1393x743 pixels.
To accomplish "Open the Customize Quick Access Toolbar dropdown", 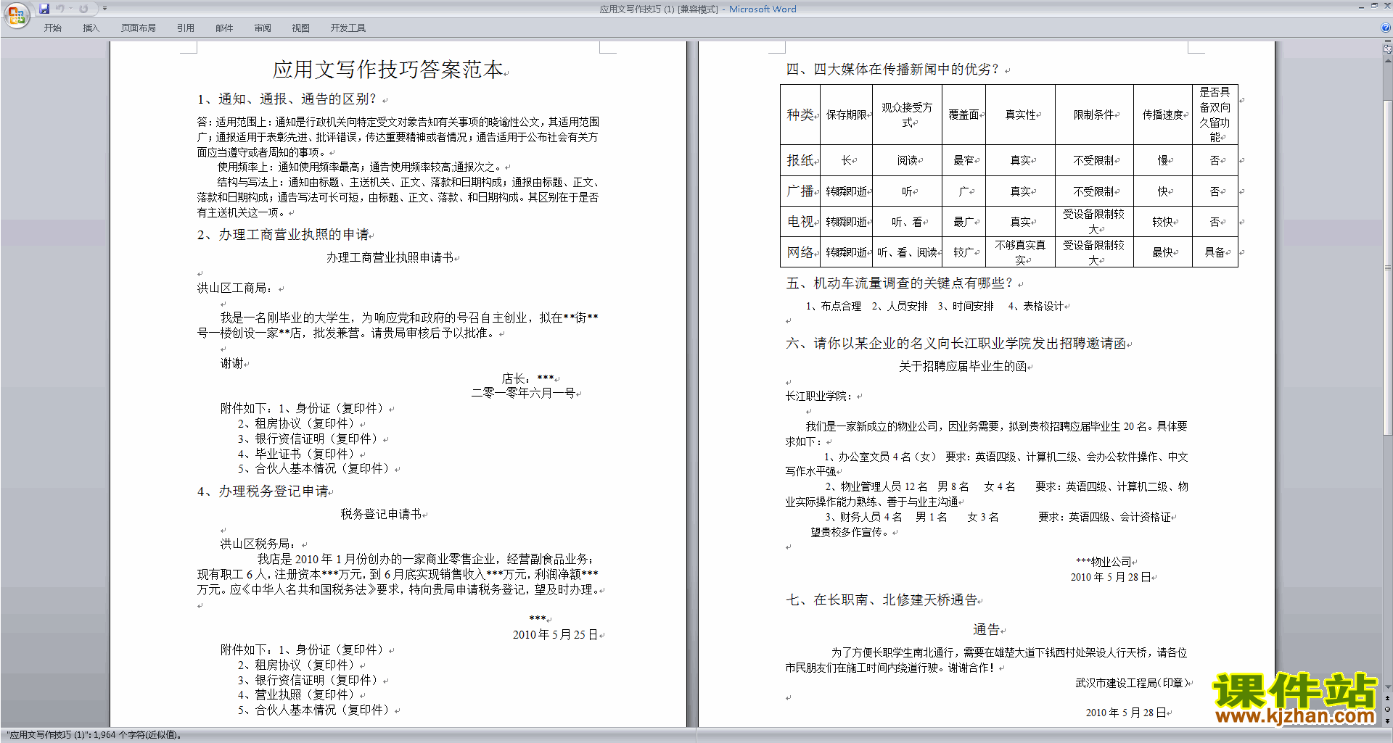I will tap(104, 9).
